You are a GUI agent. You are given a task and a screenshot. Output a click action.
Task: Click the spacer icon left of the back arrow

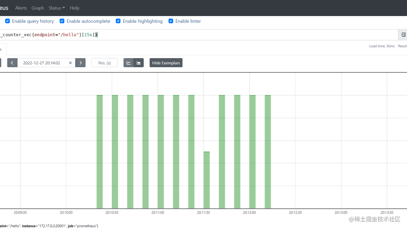coord(1,62)
